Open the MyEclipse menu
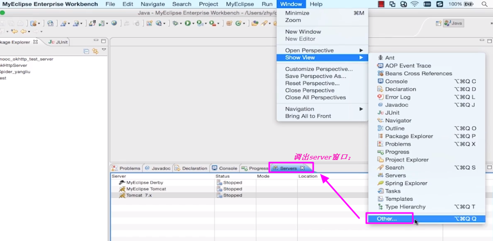The image size is (493, 241). tap(240, 4)
